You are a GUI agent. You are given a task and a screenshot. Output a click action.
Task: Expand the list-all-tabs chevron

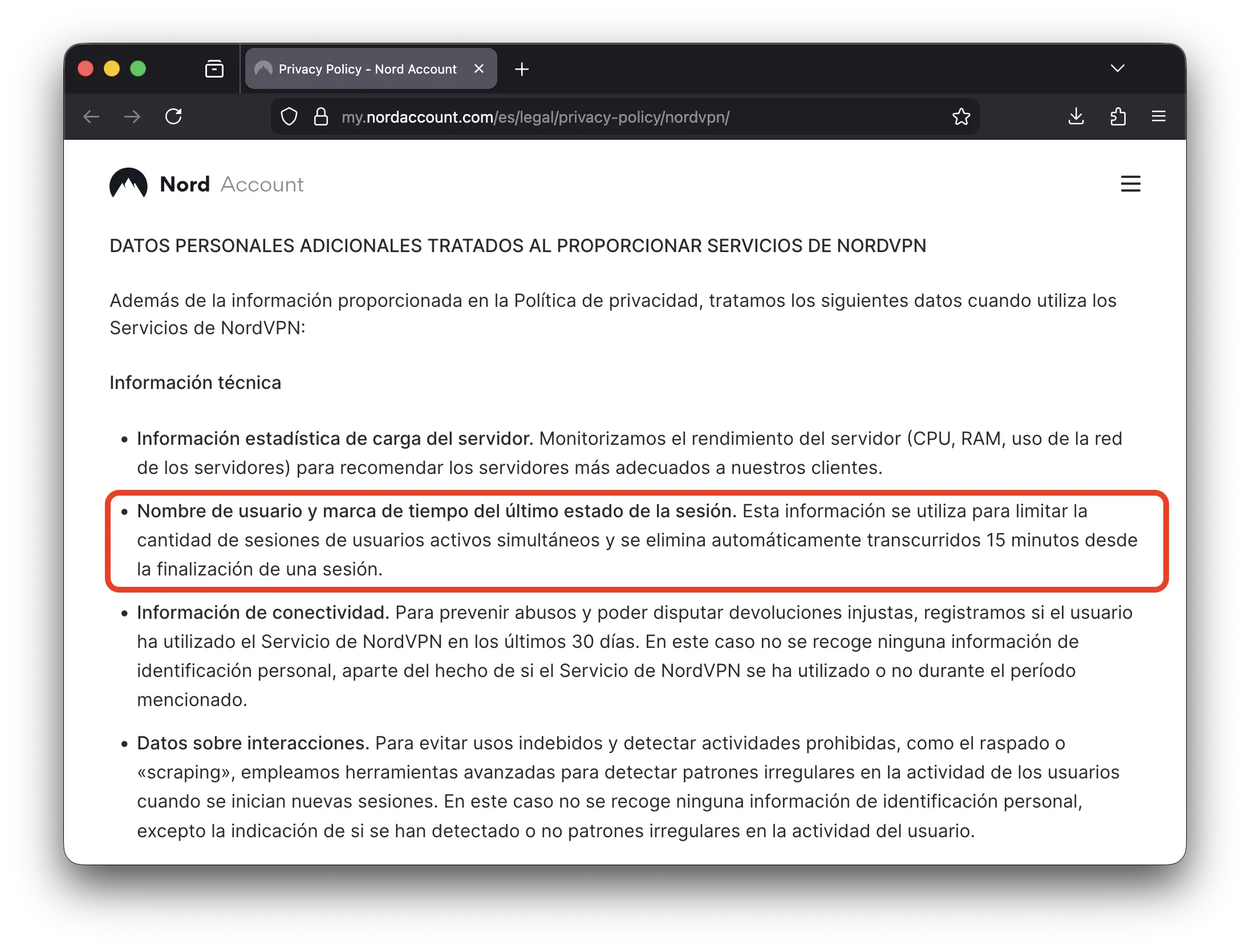pos(1118,68)
